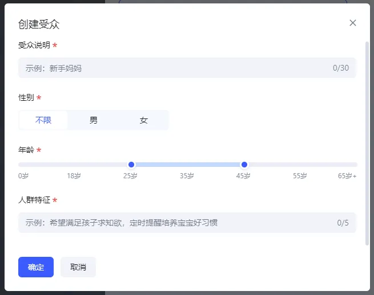374x295 pixels.
Task: Click the 18岁 age mark label
Action: [x=74, y=176]
